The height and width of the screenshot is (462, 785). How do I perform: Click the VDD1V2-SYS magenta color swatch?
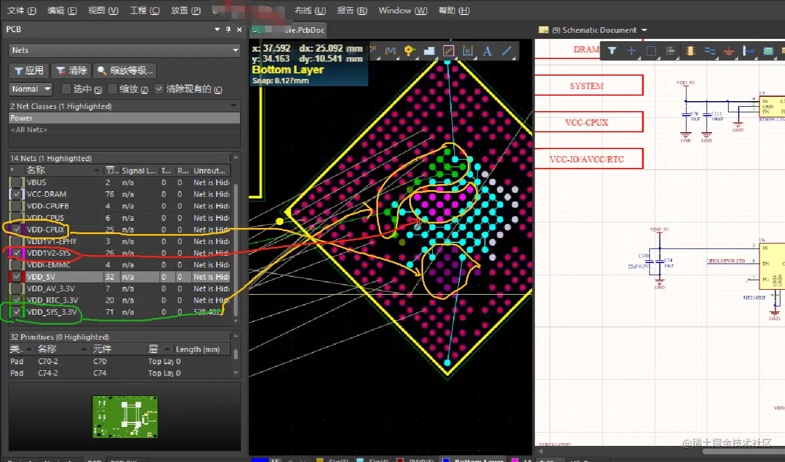click(17, 253)
